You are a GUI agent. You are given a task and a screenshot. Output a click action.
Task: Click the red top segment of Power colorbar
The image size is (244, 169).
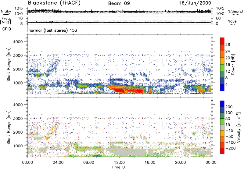pos(222,41)
